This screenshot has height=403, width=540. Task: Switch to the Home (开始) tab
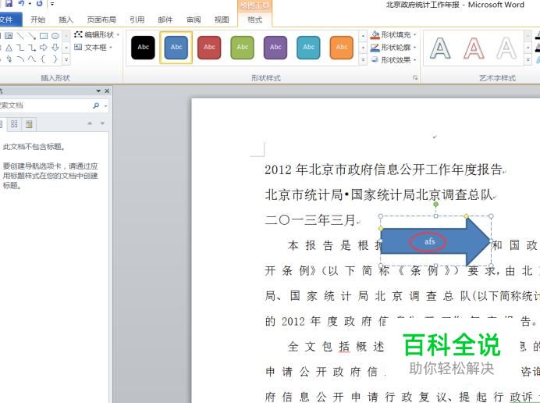coord(38,20)
